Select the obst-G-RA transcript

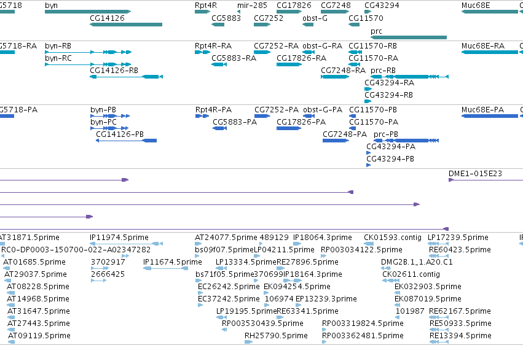pos(309,52)
